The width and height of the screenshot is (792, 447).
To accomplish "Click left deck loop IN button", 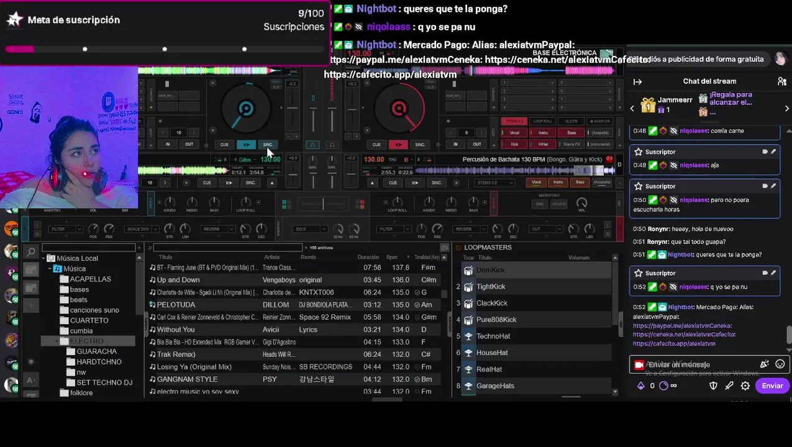I will (167, 144).
